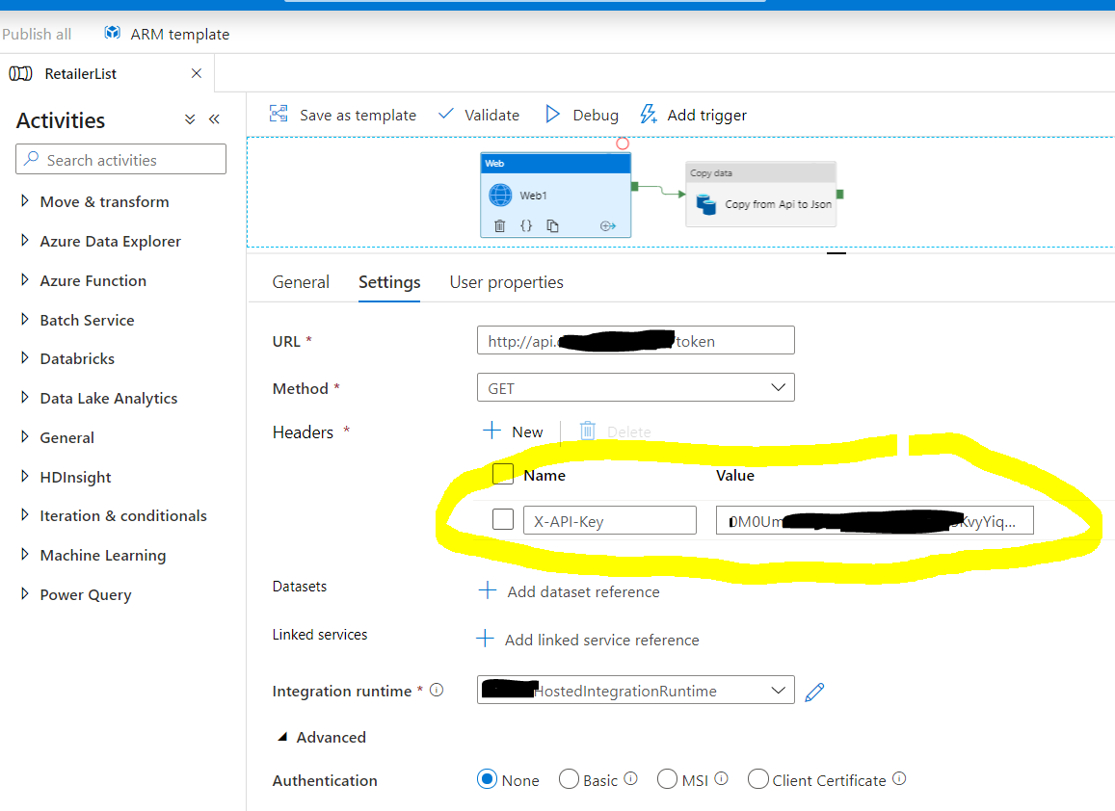This screenshot has height=811, width=1115.
Task: Check the X-API-Key header row checkbox
Action: coord(503,519)
